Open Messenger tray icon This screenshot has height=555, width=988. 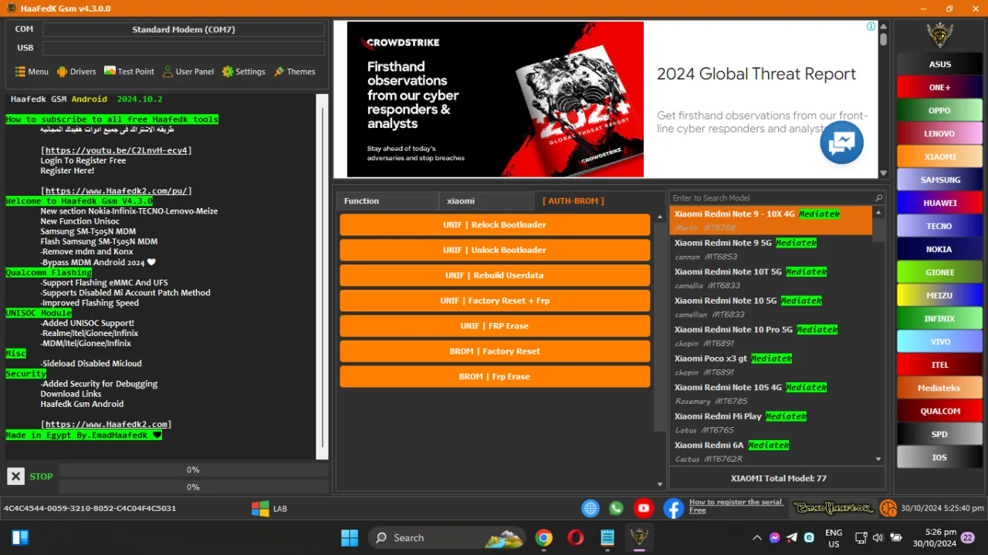pyautogui.click(x=774, y=537)
